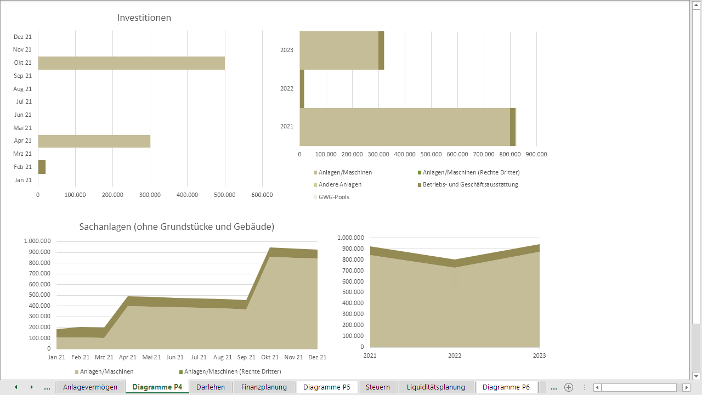Switch to Liquiditätsplanung sheet tab
This screenshot has width=702, height=395.
(x=436, y=387)
